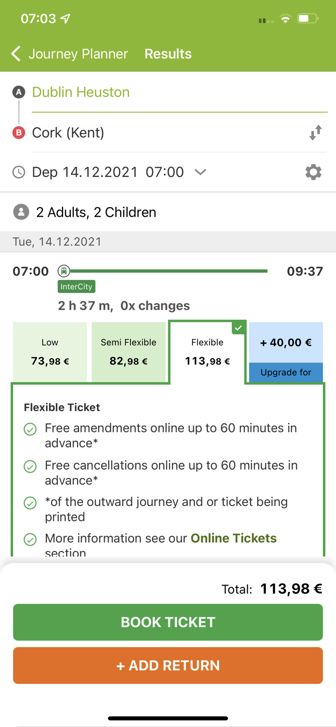Select the Low fare for 73,98 €
The width and height of the screenshot is (336, 727).
coord(50,352)
